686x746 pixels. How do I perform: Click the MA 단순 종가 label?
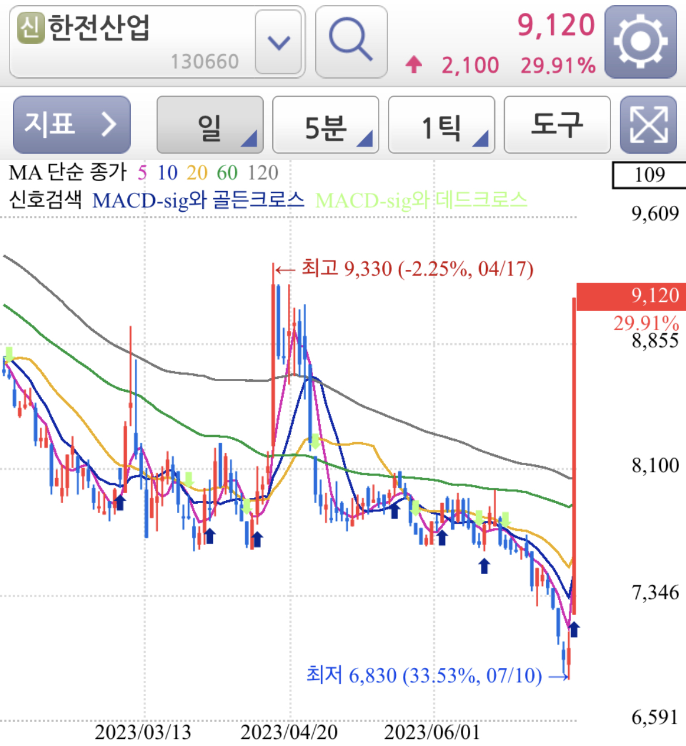[68, 173]
